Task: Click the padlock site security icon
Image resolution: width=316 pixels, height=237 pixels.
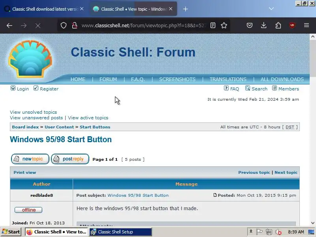Action: point(75,25)
